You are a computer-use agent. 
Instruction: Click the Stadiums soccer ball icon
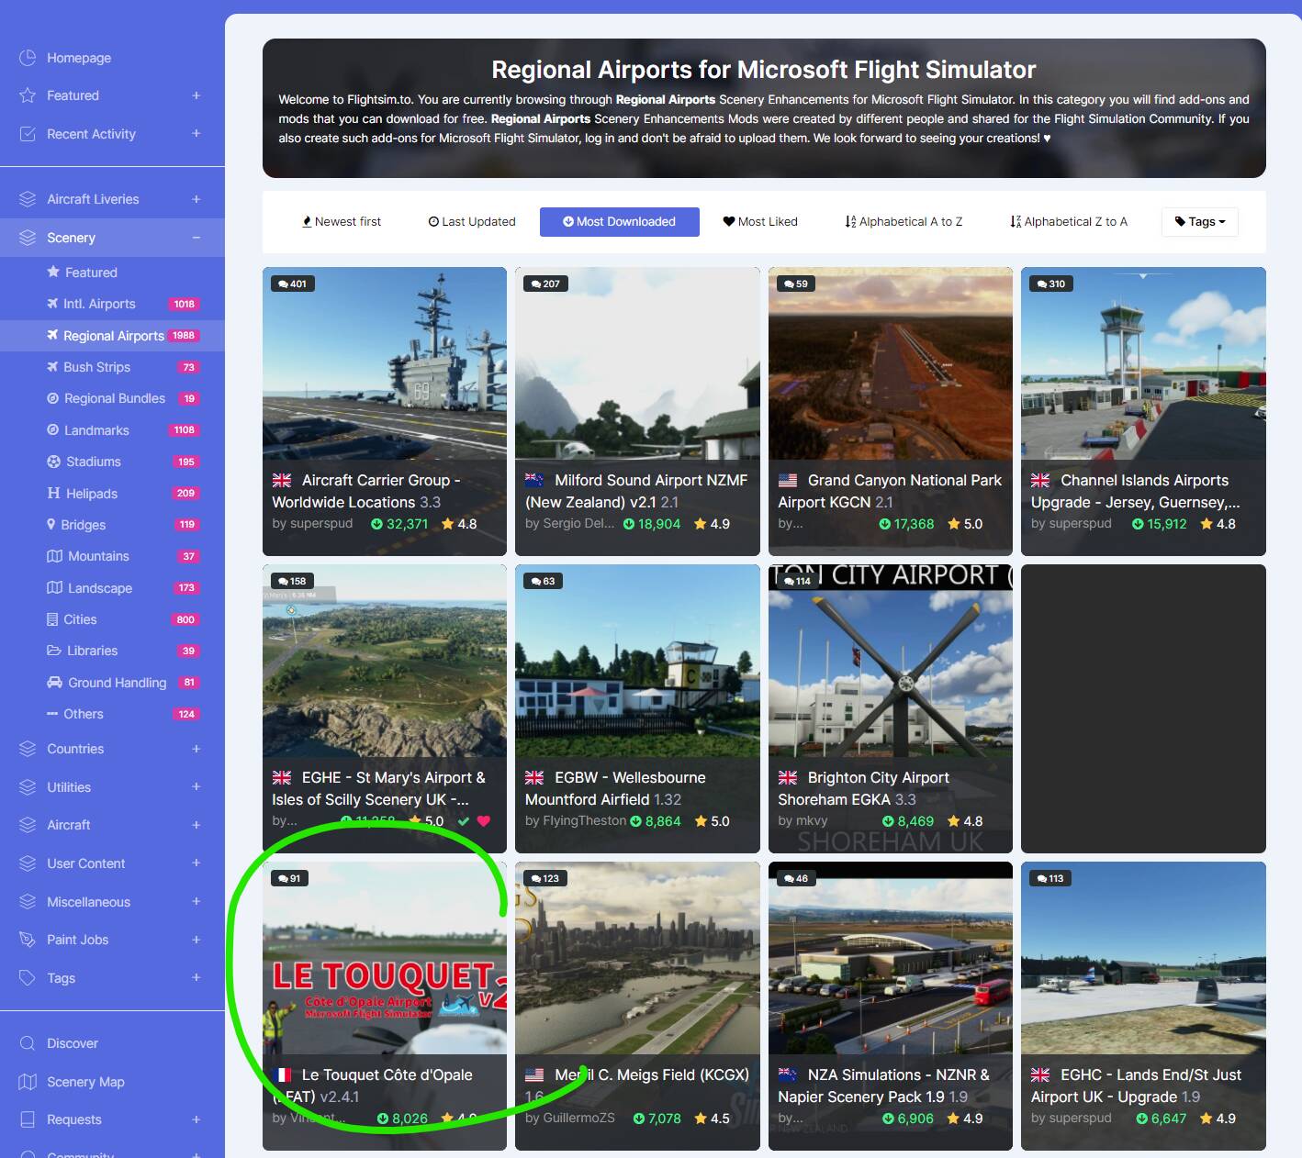tap(52, 462)
